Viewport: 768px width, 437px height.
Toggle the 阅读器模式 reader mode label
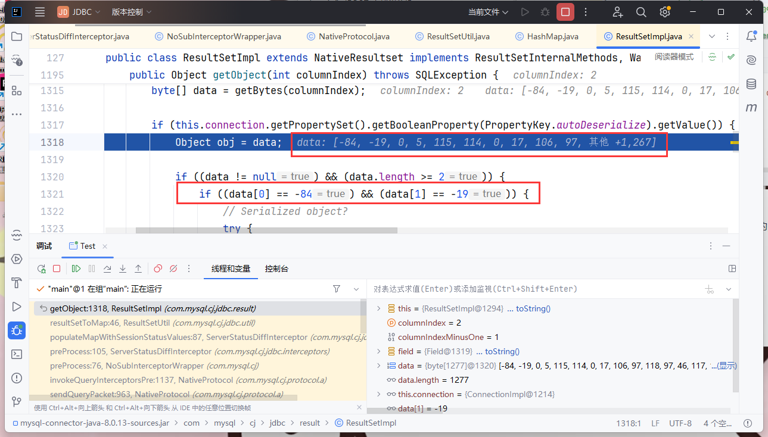[x=674, y=57]
